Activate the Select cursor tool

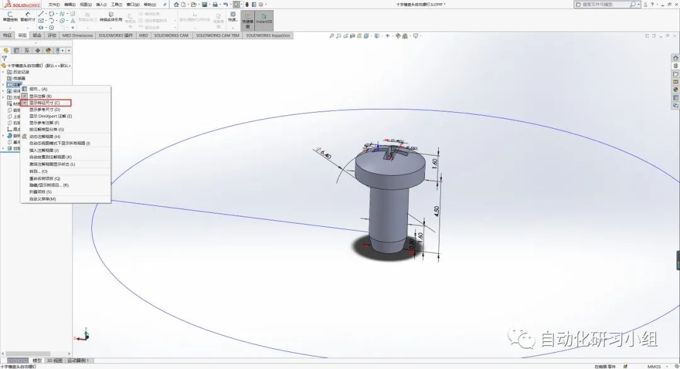point(236,4)
